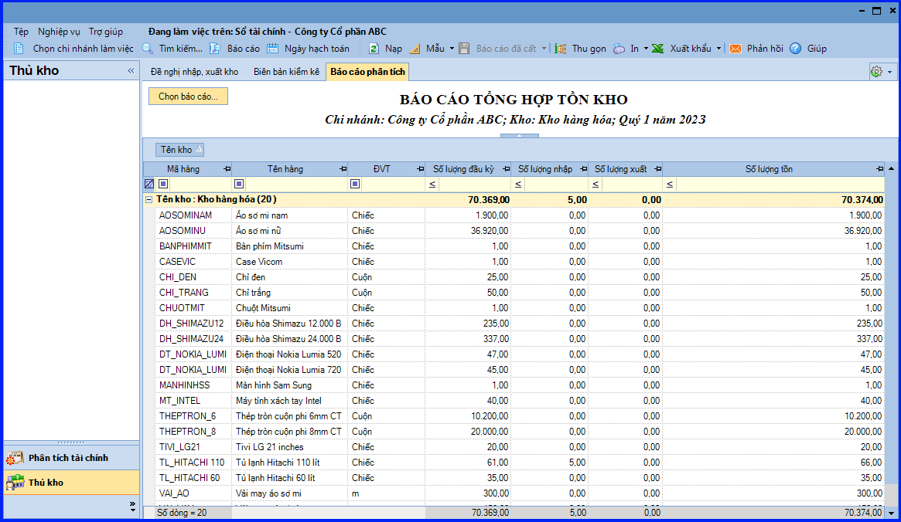901x522 pixels.
Task: Click grid scrollbar down arrow
Action: tap(891, 514)
